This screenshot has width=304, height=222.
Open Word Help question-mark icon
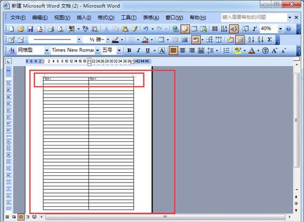click(288, 29)
